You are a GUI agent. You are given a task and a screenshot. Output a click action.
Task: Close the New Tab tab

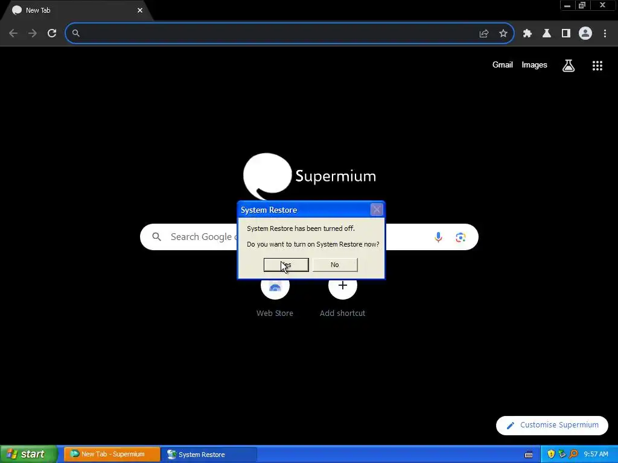[140, 11]
